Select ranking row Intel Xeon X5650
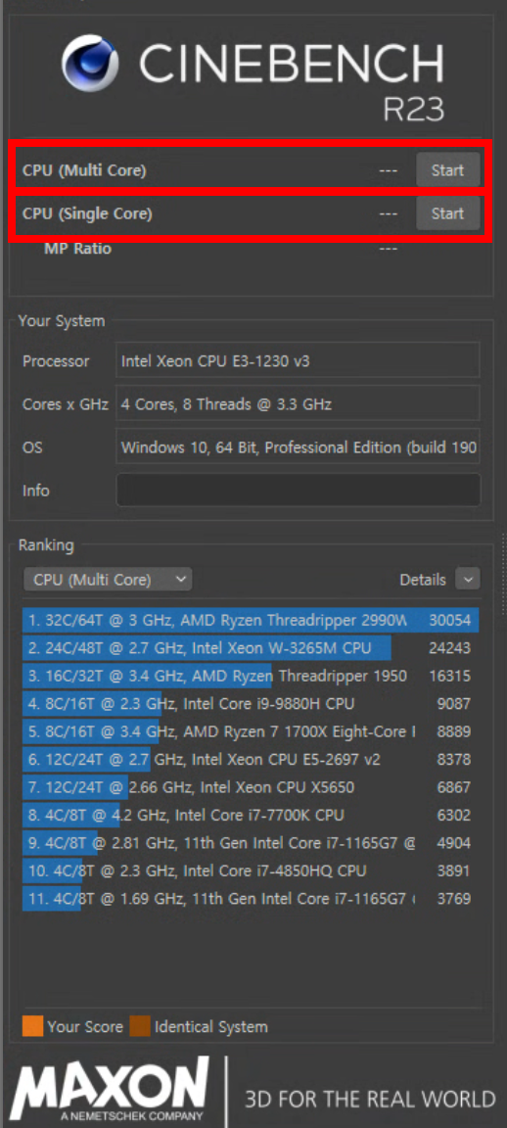 [x=251, y=787]
